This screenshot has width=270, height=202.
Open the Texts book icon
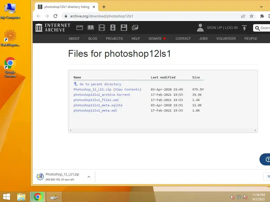pos(91,27)
